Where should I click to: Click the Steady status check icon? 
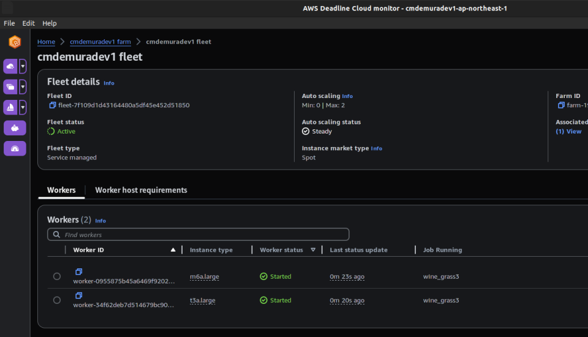pyautogui.click(x=306, y=131)
